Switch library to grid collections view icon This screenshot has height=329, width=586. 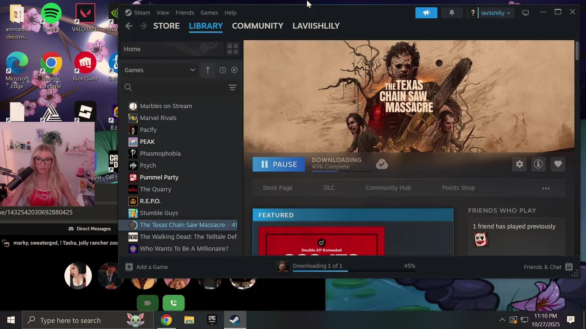point(233,49)
